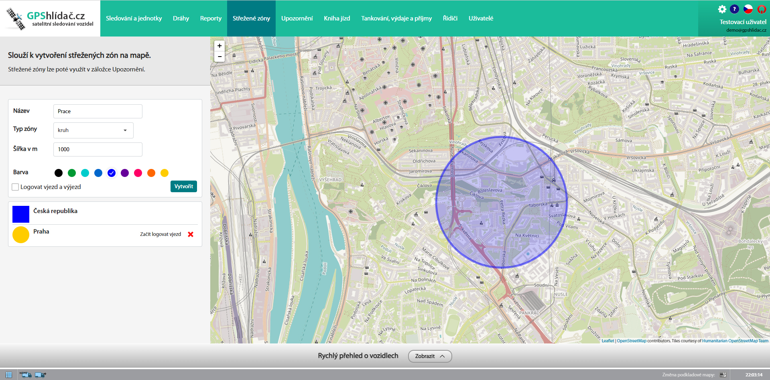
Task: Pick the medium blue color swatch
Action: [98, 173]
